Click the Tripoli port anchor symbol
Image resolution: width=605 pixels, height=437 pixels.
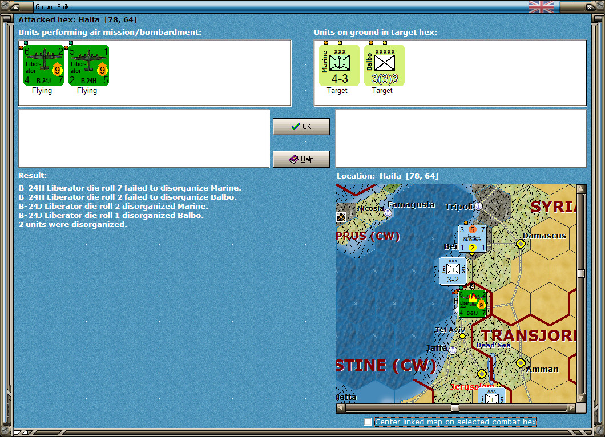[x=478, y=206]
